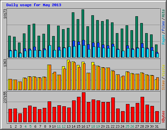This screenshot has height=130, width=167.
Task: Click day 9 on the x-axis
Action: (x=50, y=126)
